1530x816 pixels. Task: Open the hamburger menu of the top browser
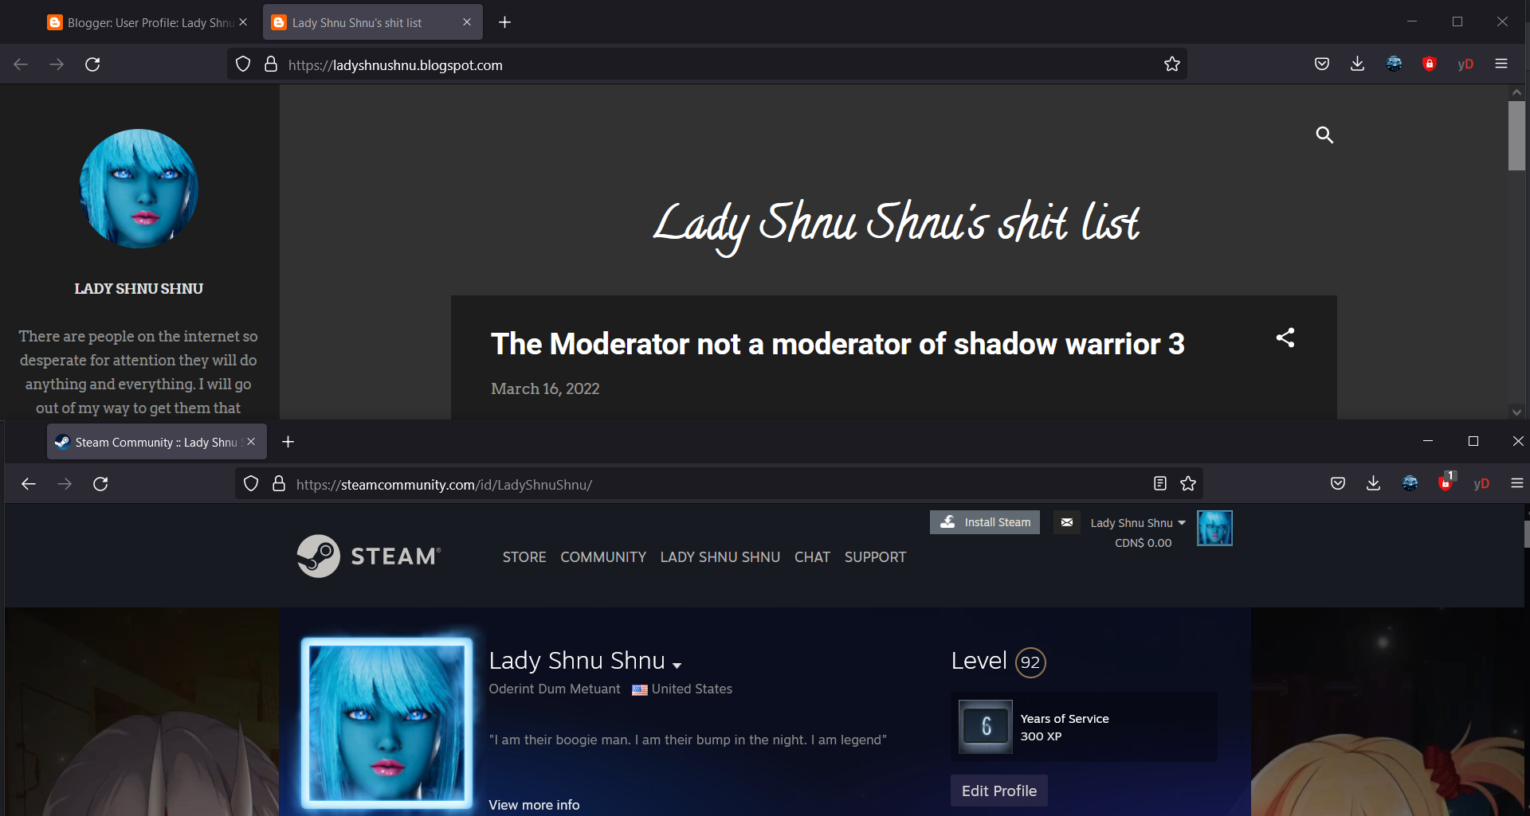[x=1501, y=64]
